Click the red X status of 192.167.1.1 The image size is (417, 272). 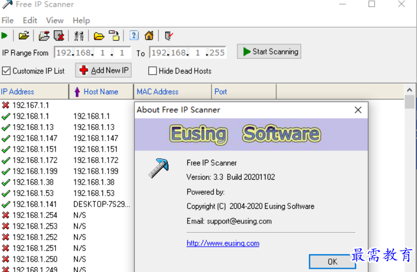point(5,105)
